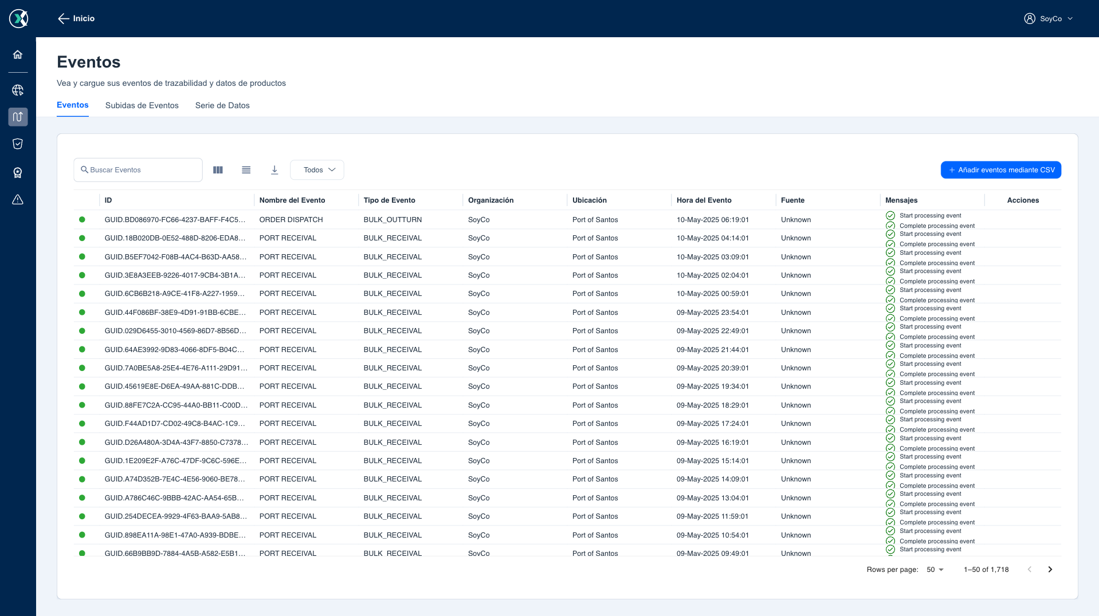Switch to the Eventos tab
This screenshot has width=1099, height=616.
point(73,105)
